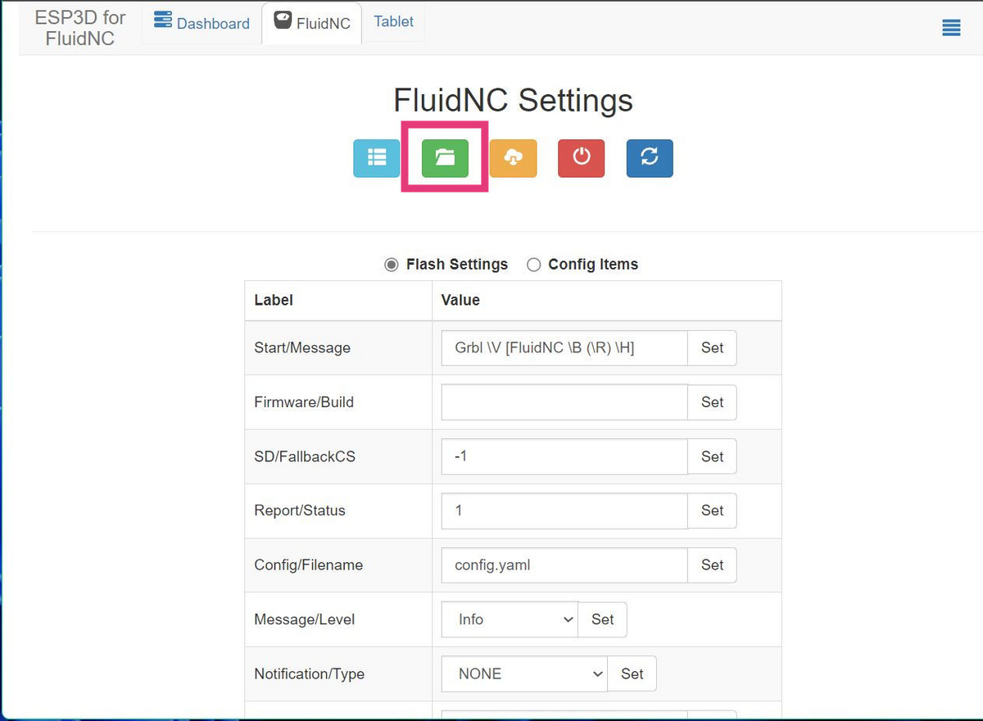Click Set button for Report/Status
The image size is (983, 721).
coord(712,510)
